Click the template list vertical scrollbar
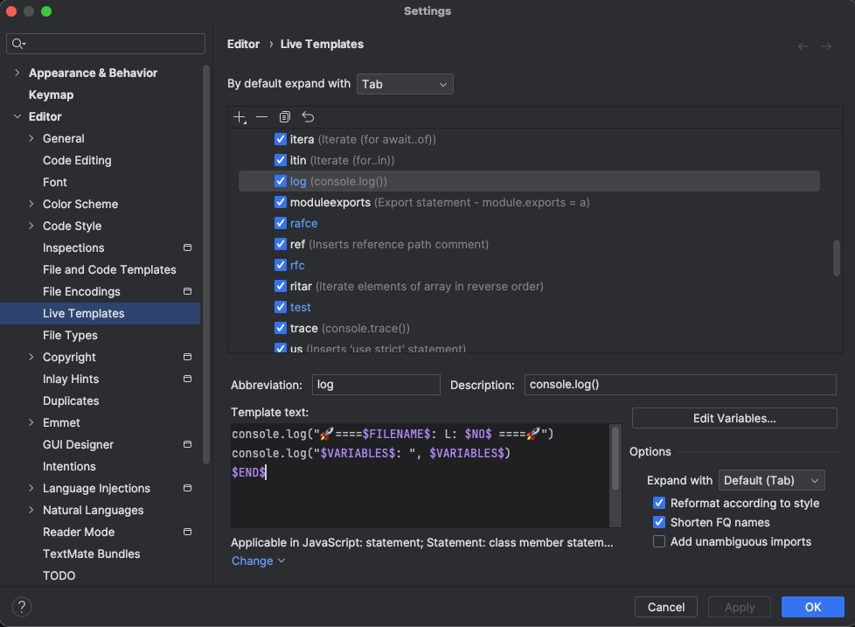This screenshot has width=855, height=627. 837,258
